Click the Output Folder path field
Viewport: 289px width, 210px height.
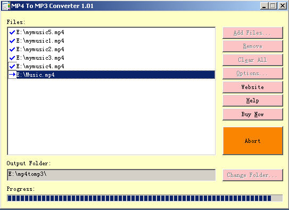(111, 175)
